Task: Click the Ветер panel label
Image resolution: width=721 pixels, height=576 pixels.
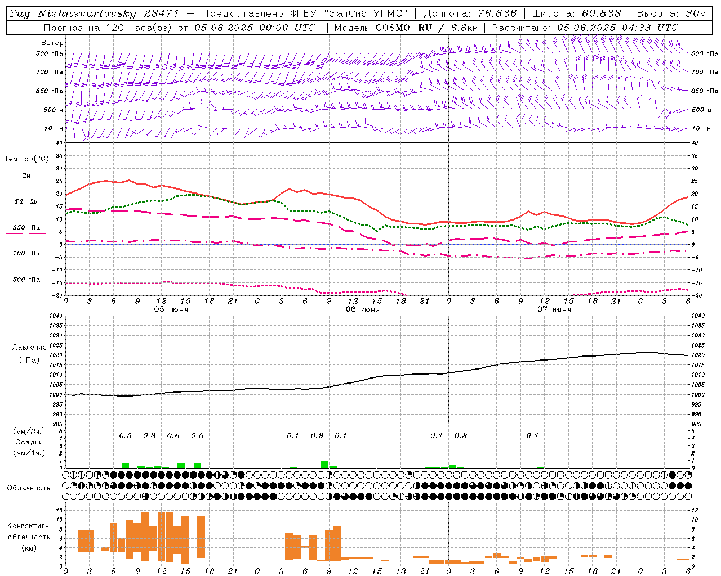Action: [52, 43]
